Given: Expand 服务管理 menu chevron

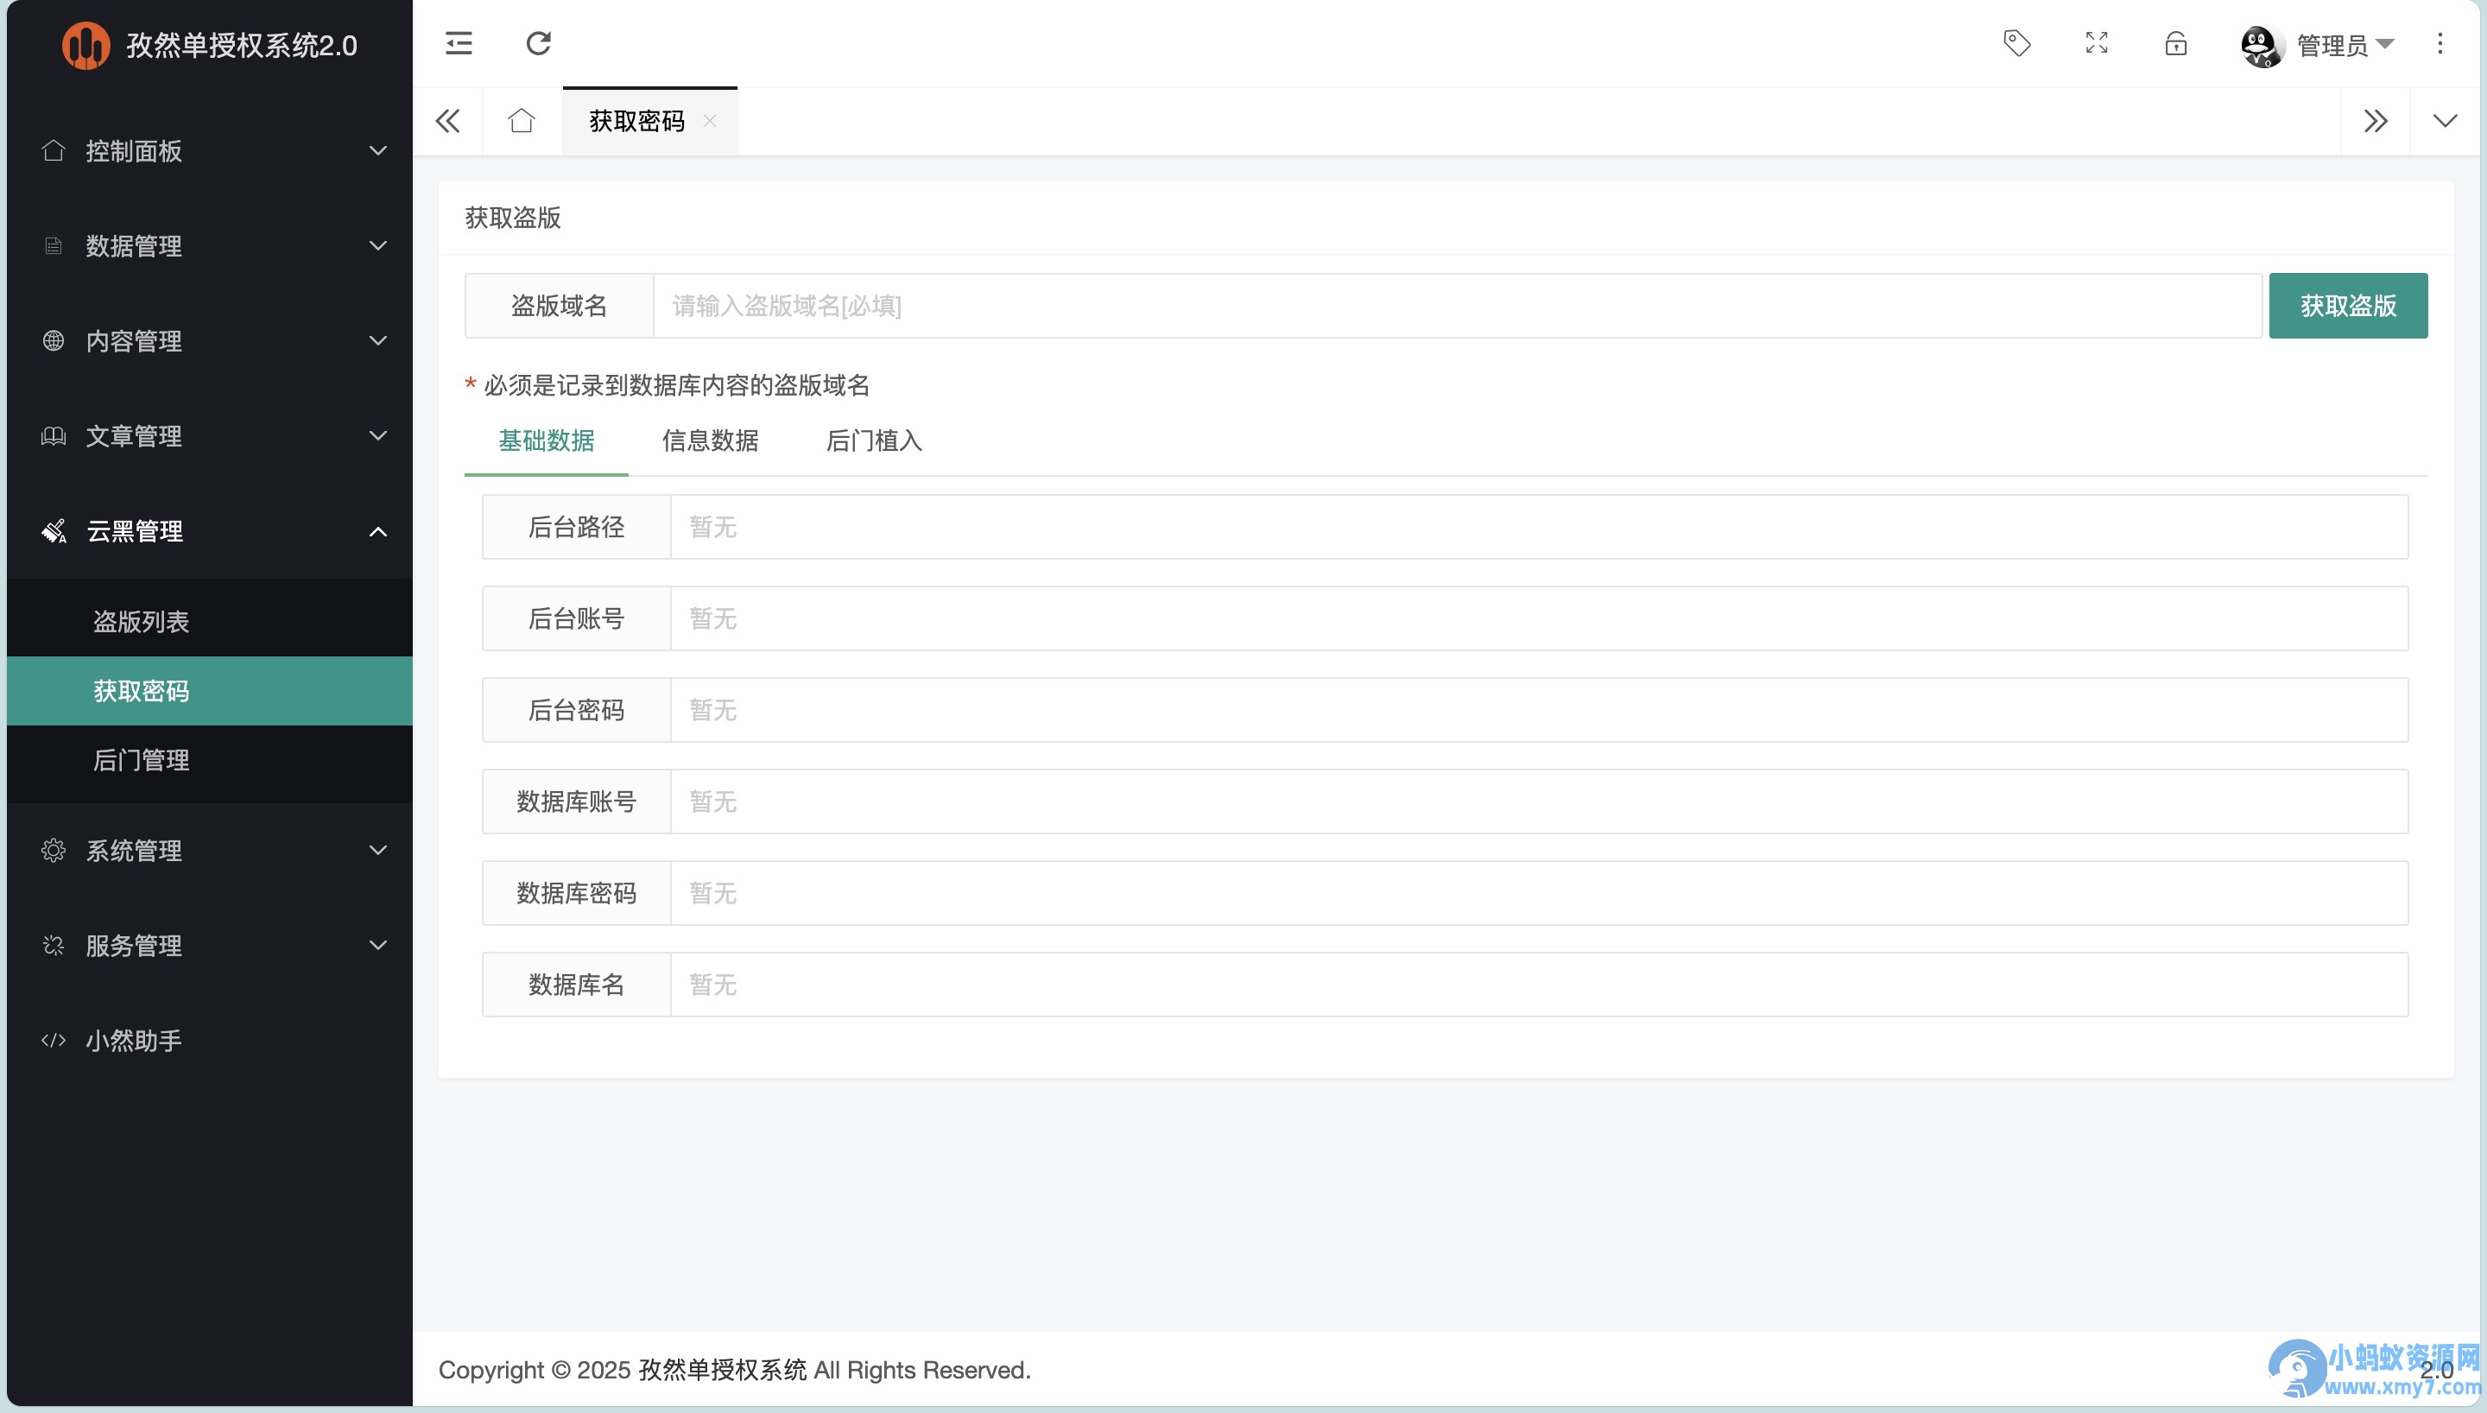Looking at the screenshot, I should tap(378, 945).
